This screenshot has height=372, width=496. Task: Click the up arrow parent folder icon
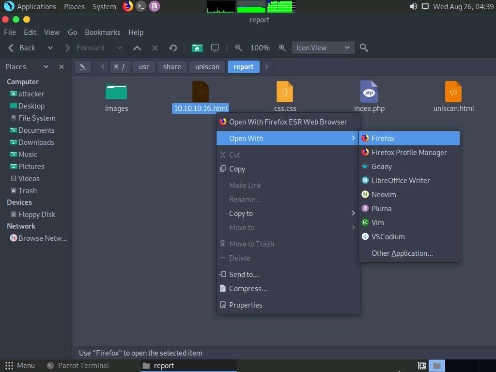click(137, 48)
